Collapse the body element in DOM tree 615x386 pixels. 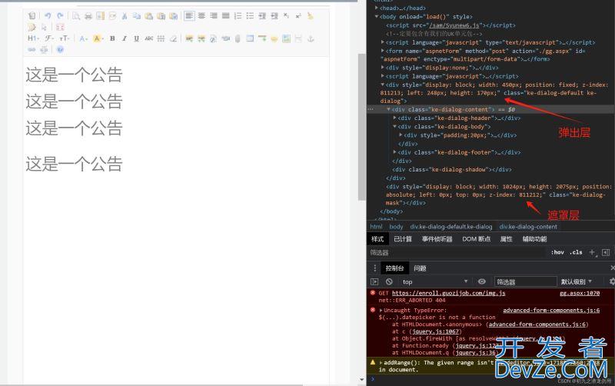click(x=377, y=16)
